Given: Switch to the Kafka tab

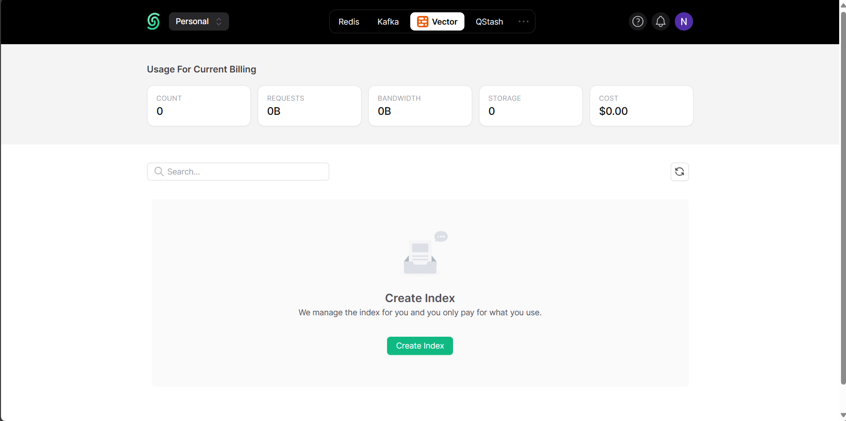Looking at the screenshot, I should click(388, 22).
